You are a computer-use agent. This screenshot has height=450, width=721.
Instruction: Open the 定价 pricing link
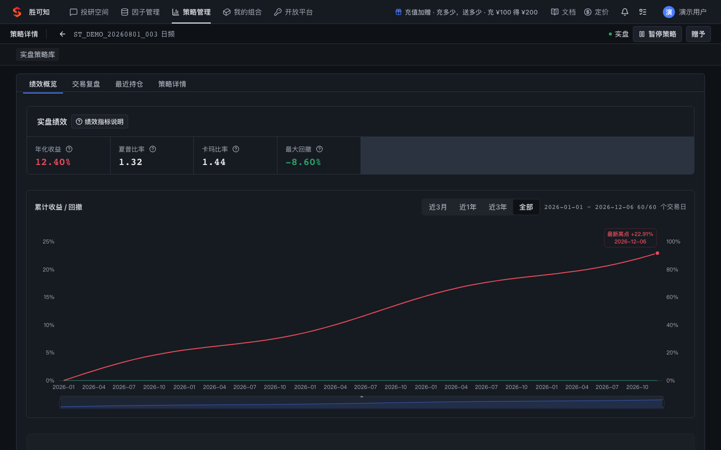click(596, 12)
